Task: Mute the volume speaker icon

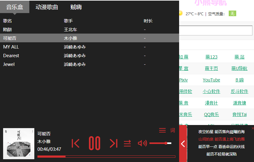Action: (x=142, y=143)
